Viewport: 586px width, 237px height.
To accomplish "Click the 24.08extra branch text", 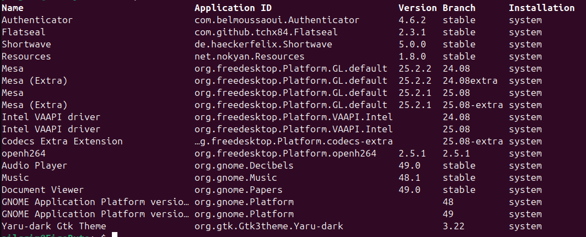I will pos(470,81).
